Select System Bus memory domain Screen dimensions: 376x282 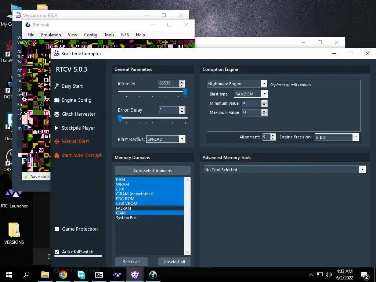150,218
